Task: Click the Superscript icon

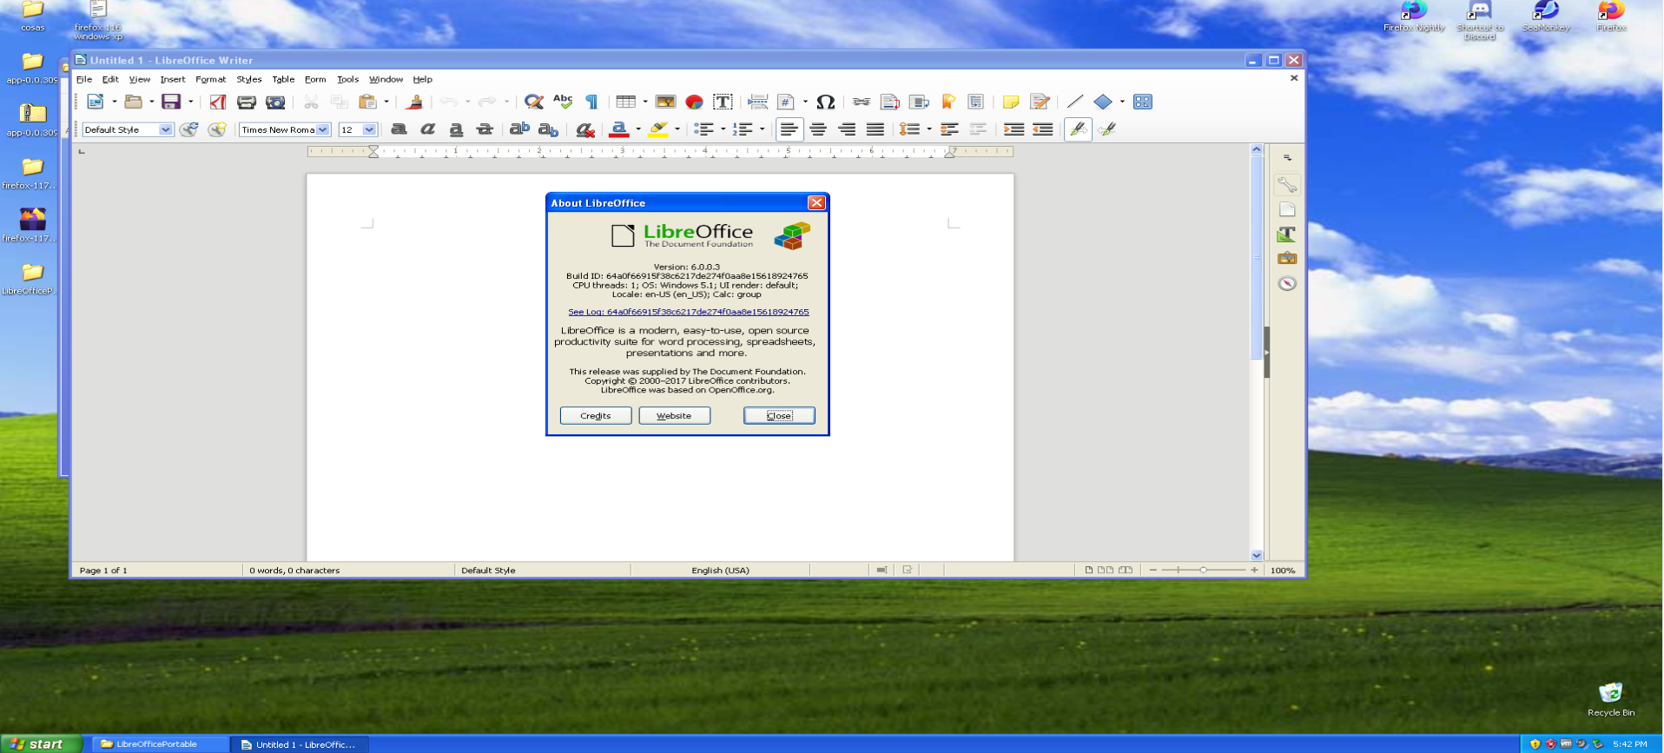Action: (x=519, y=129)
